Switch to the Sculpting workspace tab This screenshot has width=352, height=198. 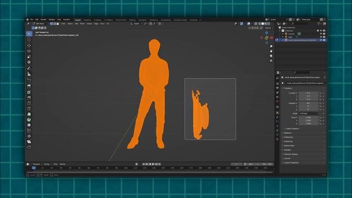[x=98, y=20]
